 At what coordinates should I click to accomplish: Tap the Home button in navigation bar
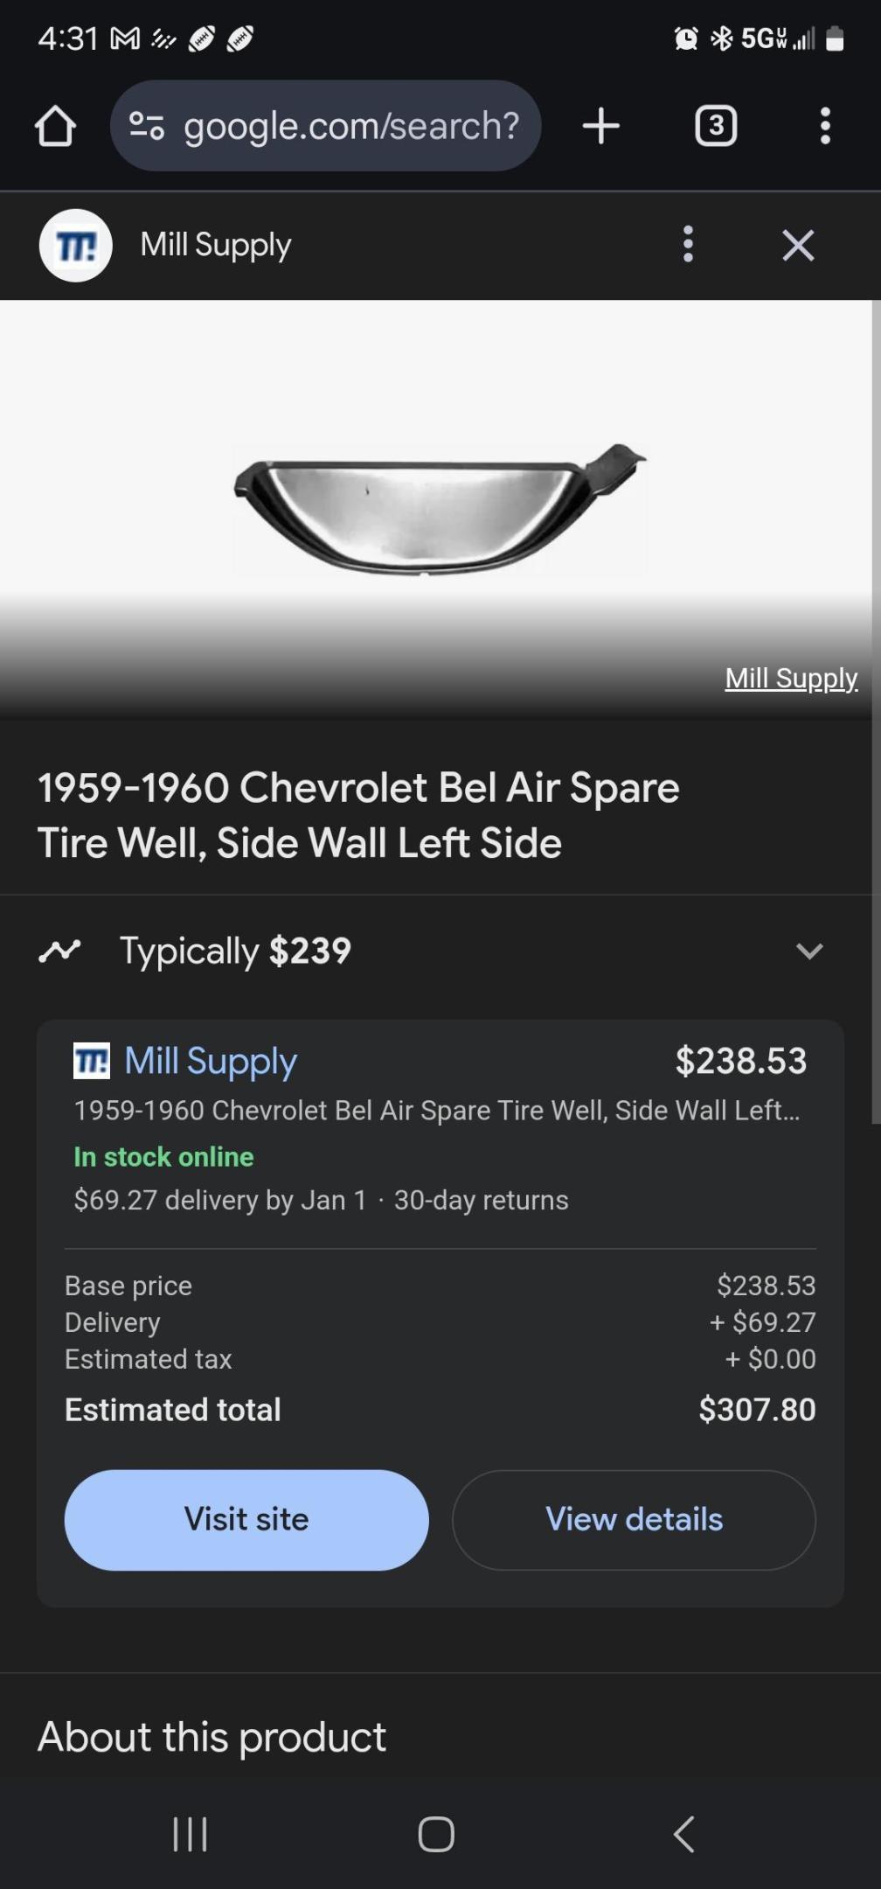pos(435,1835)
